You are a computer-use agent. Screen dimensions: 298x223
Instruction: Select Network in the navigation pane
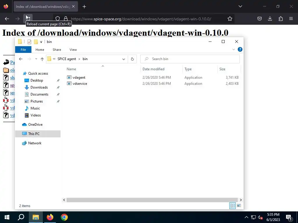pos(35,143)
